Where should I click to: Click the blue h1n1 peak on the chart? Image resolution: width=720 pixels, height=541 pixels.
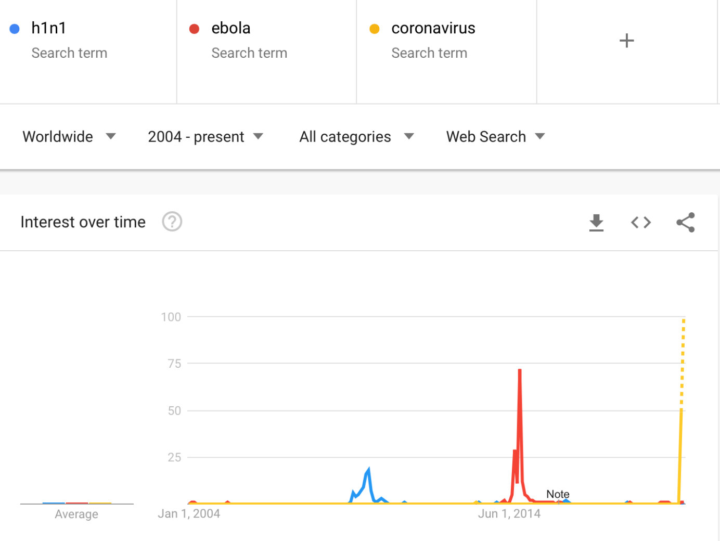pyautogui.click(x=368, y=470)
